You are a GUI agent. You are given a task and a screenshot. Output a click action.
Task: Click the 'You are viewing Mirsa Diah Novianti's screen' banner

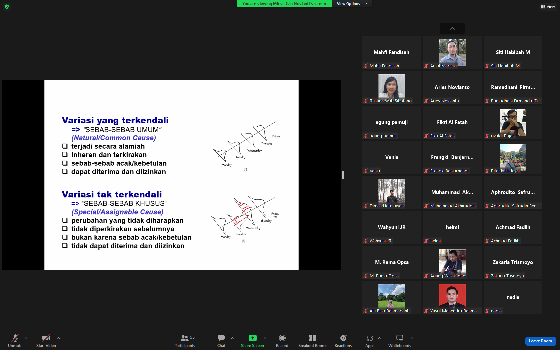(x=284, y=4)
